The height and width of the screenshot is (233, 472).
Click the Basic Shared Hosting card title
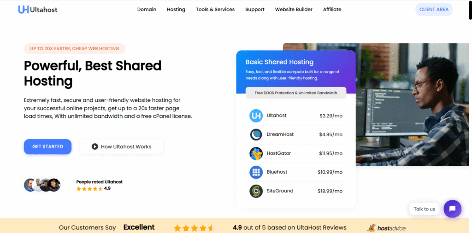click(x=280, y=62)
